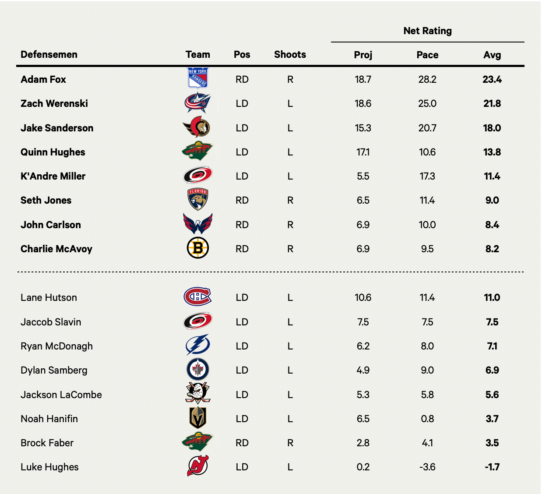Viewport: 542px width, 494px height.
Task: Click the New York Rangers logo
Action: (198, 78)
